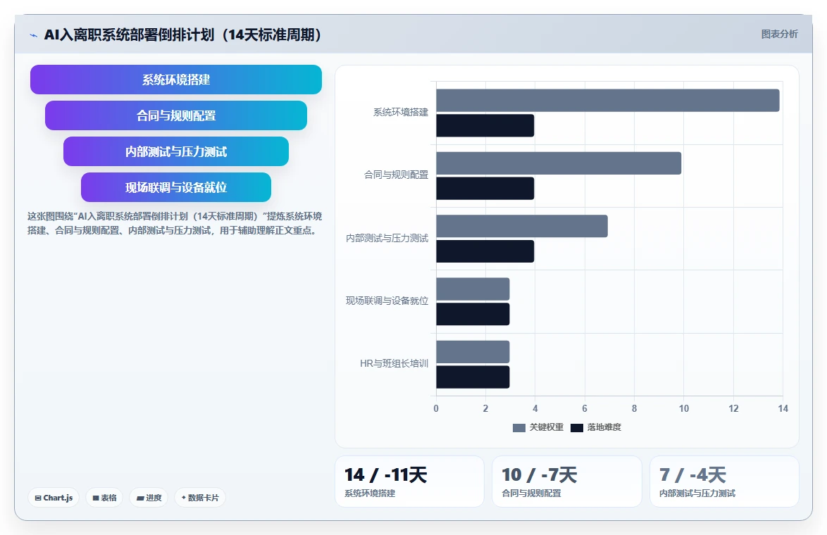Screen dimensions: 827x535
Task: Click the 表格 tag chip
Action: point(104,498)
